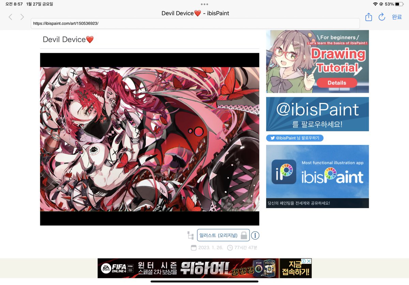
Task: Tap the Devil Device - ibisPaint tab title
Action: (195, 13)
